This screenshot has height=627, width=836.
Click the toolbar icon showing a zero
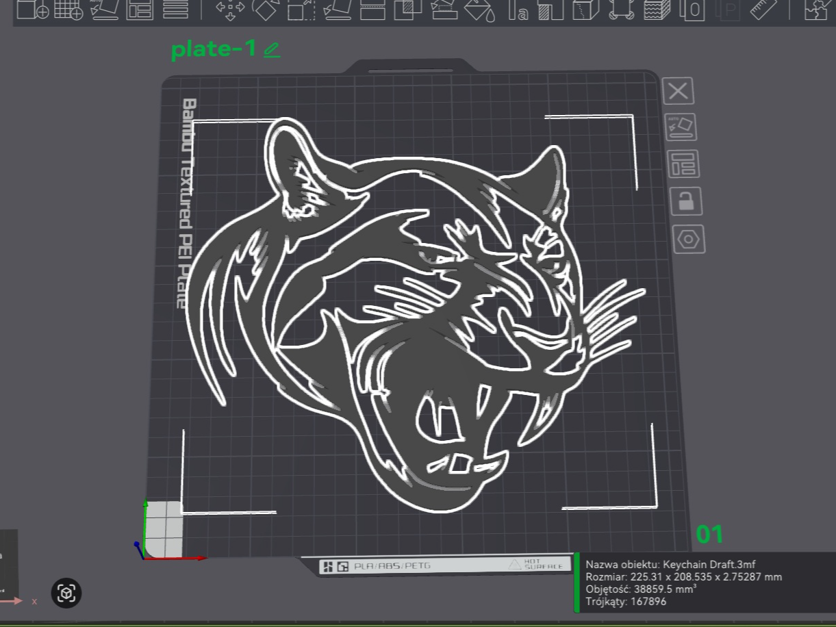coord(693,10)
